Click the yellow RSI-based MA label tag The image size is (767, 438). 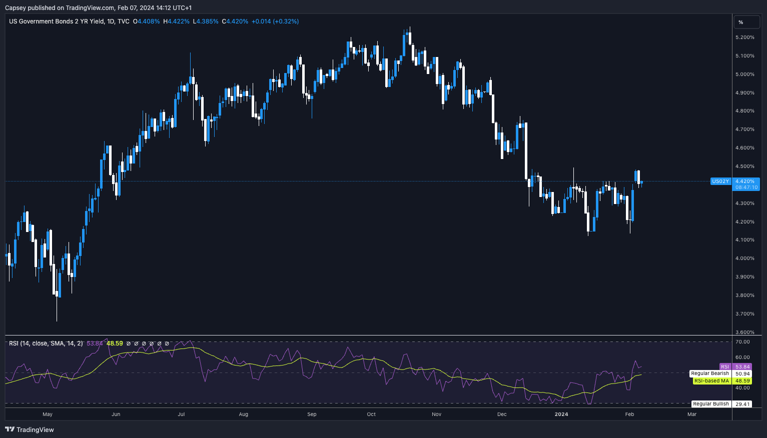[x=711, y=381]
